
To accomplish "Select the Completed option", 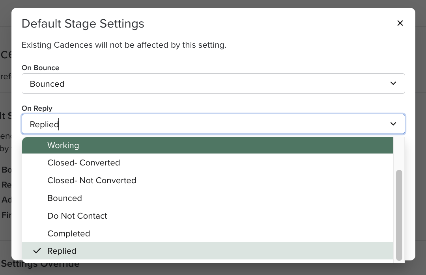I will 207,234.
